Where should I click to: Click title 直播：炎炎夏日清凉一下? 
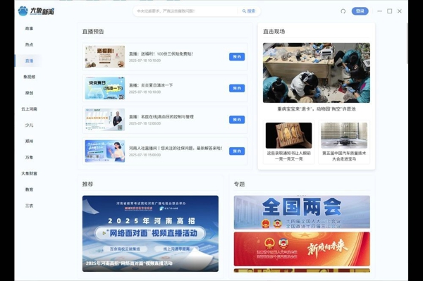pyautogui.click(x=151, y=85)
